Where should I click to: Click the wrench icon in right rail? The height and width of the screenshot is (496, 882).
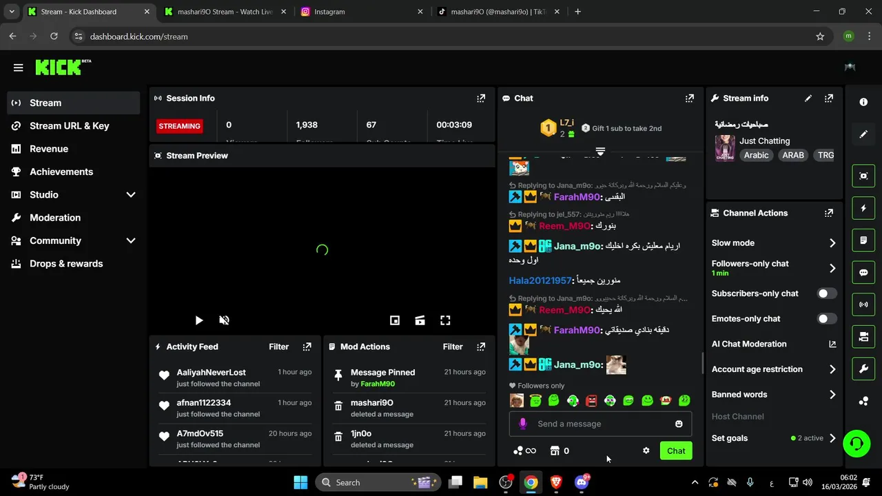point(863,369)
